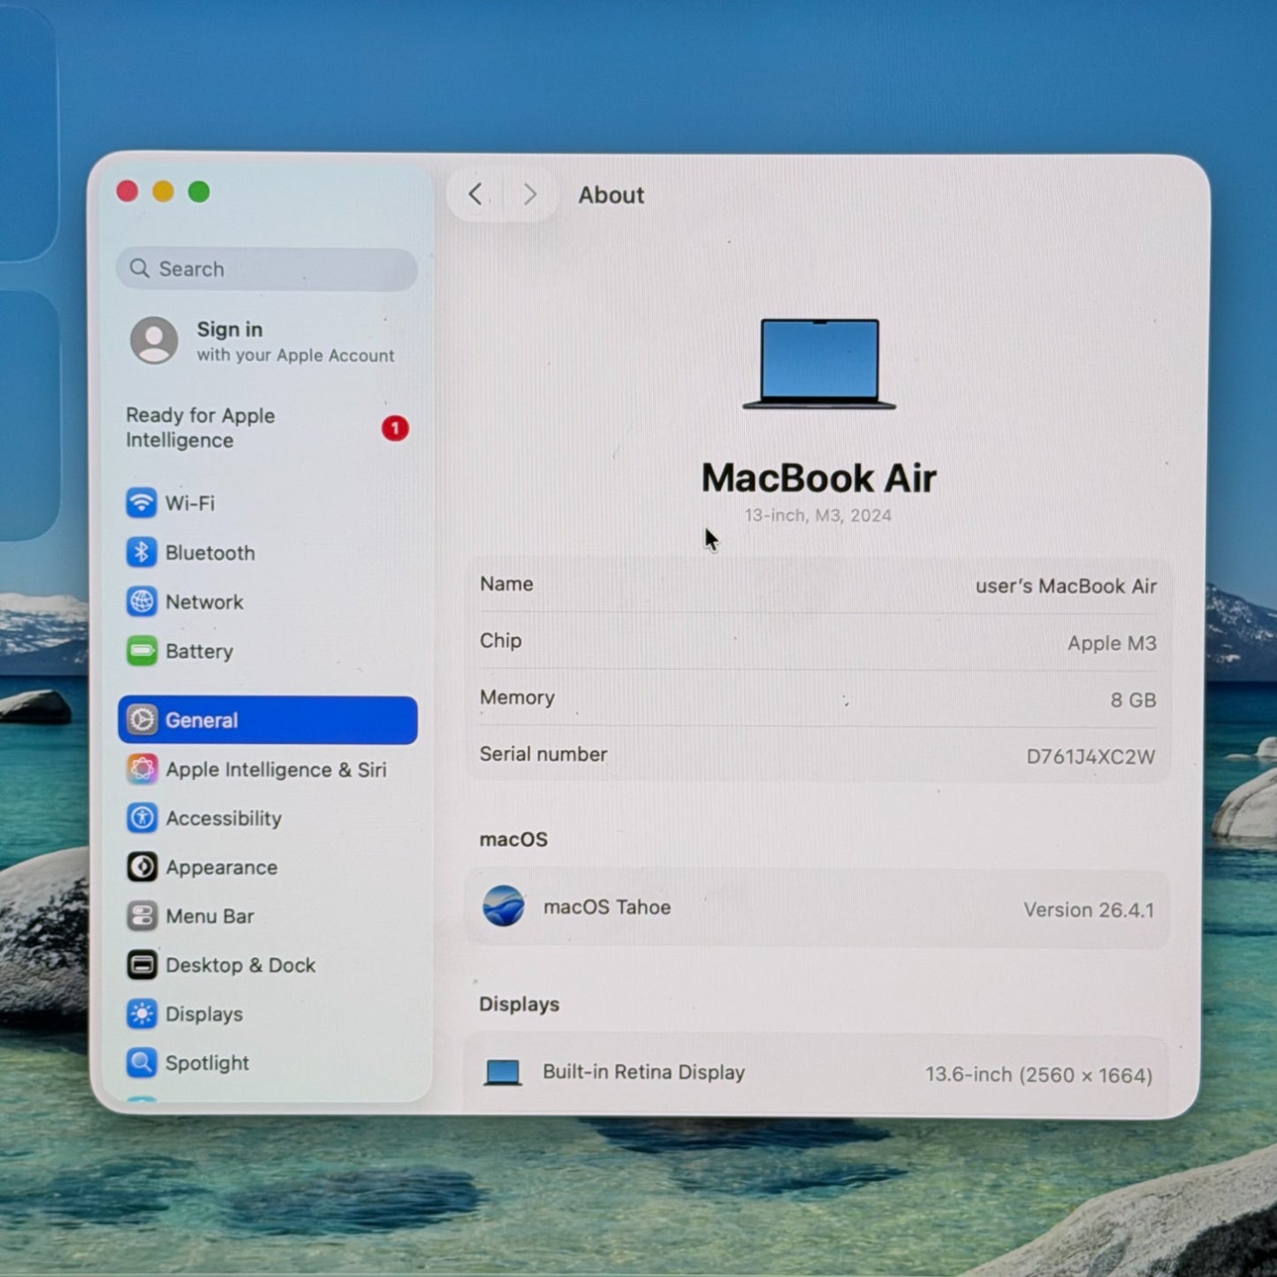Open the Battery icon in sidebar
1277x1277 pixels.
coord(141,651)
